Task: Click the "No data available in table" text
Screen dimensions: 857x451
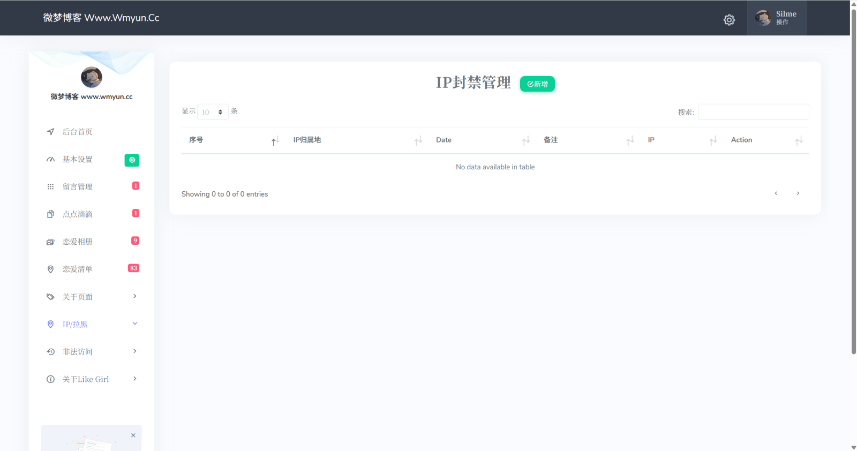Action: tap(495, 167)
